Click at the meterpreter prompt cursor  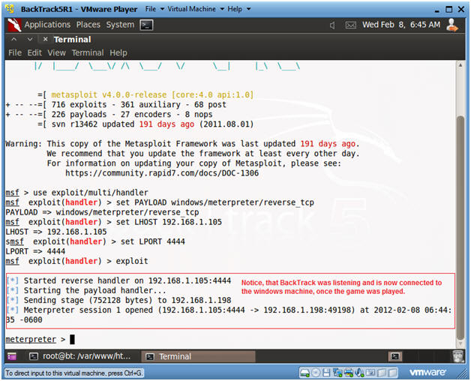coord(73,340)
